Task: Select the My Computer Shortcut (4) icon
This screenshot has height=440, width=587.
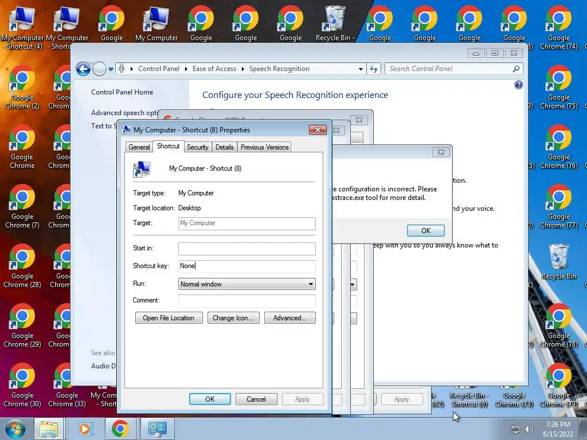Action: [x=22, y=27]
